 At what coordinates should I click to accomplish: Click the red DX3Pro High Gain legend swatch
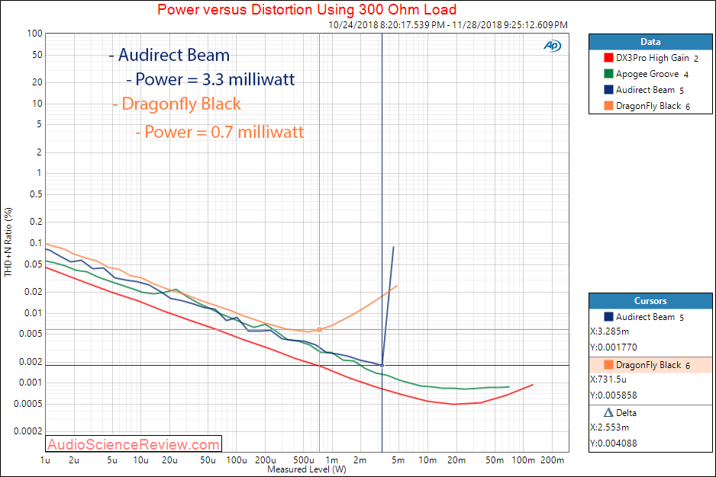coord(608,58)
